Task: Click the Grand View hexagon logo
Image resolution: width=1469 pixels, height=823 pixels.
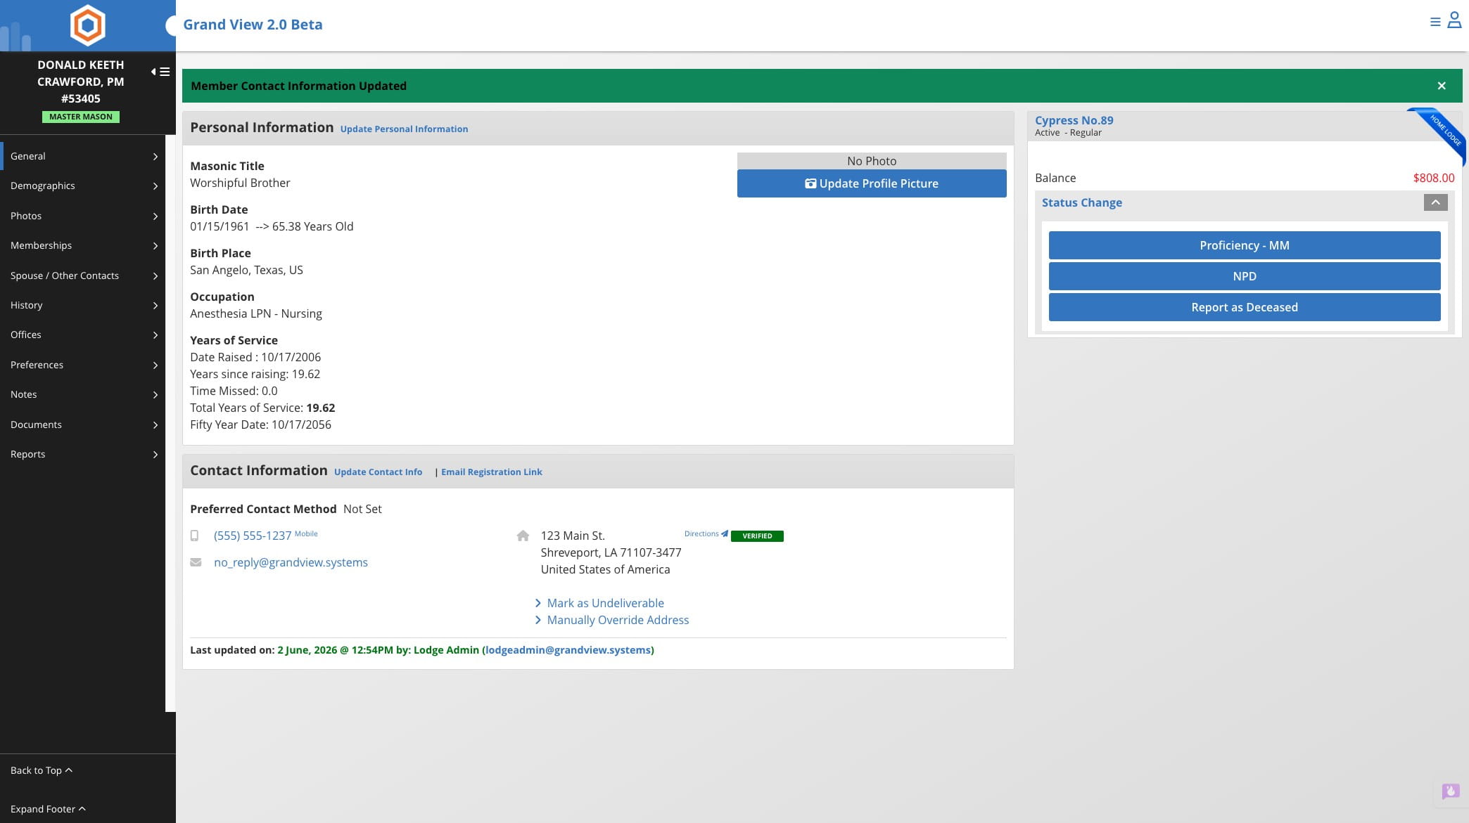Action: [x=88, y=25]
